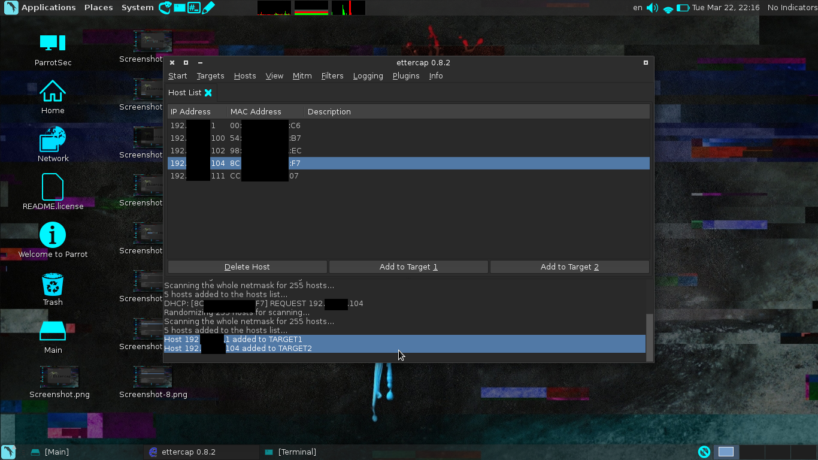Open the clock showing Tue Mar 22, 22:16
This screenshot has height=460, width=818.
(726, 8)
